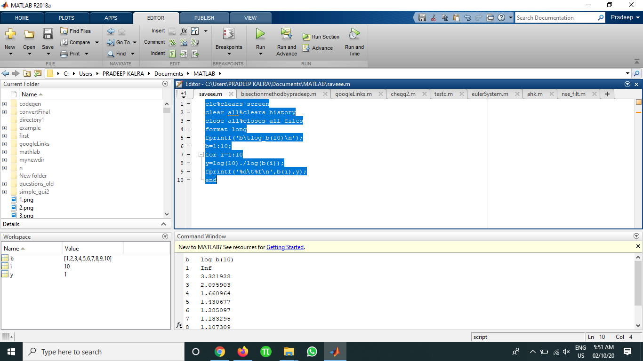Toggle breakpoint dash on line 9

pos(188,172)
